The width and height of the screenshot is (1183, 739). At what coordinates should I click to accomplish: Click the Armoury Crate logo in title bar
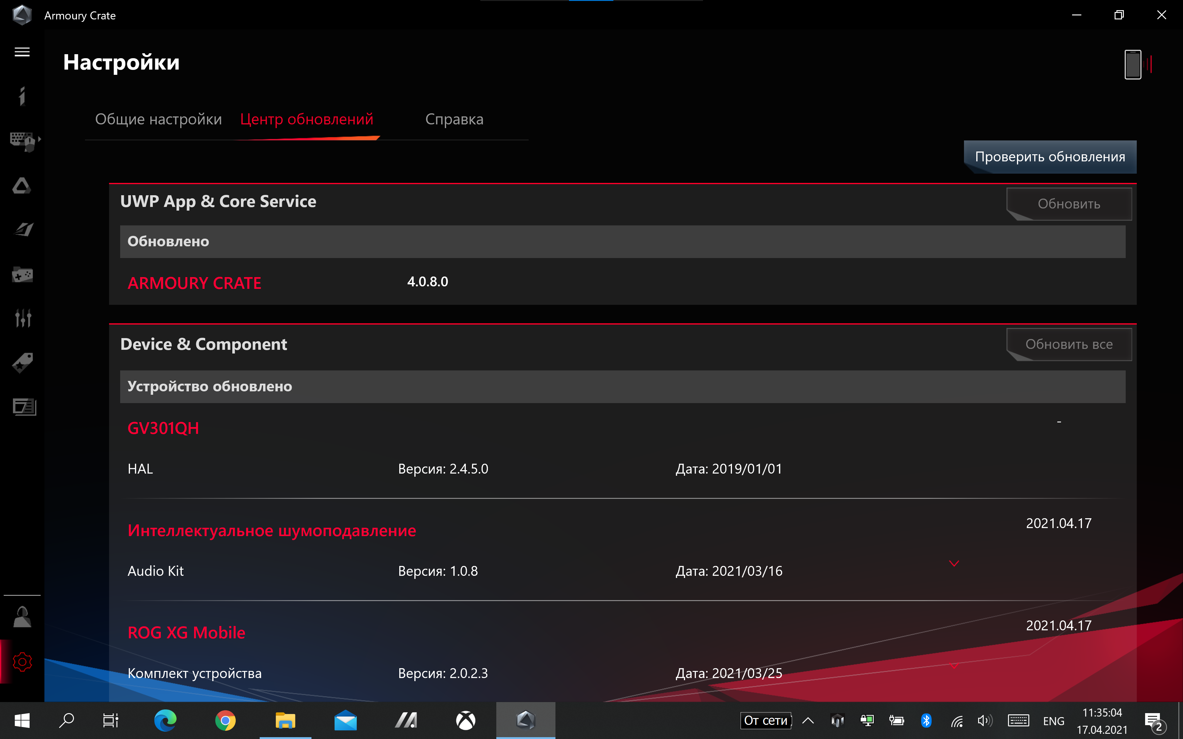coord(22,15)
